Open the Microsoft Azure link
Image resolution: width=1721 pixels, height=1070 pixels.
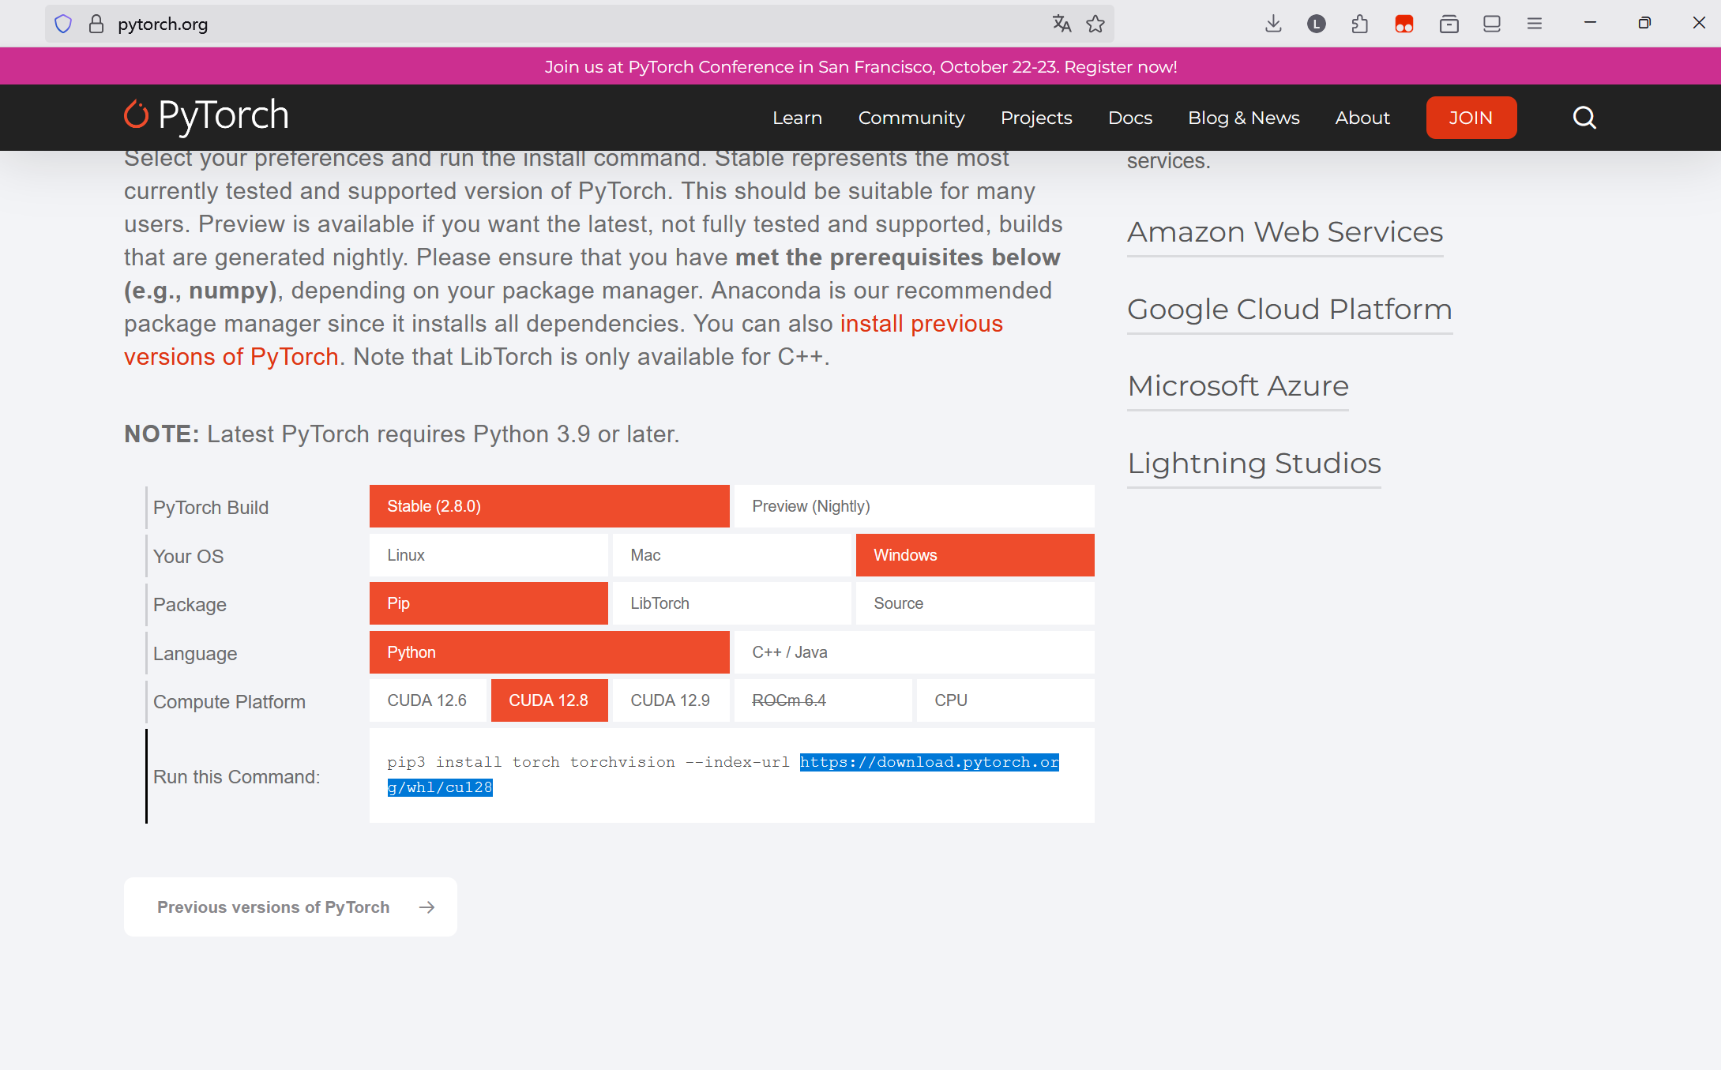(x=1238, y=386)
